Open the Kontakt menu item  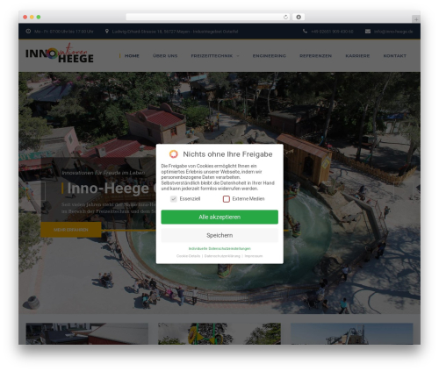coord(395,56)
